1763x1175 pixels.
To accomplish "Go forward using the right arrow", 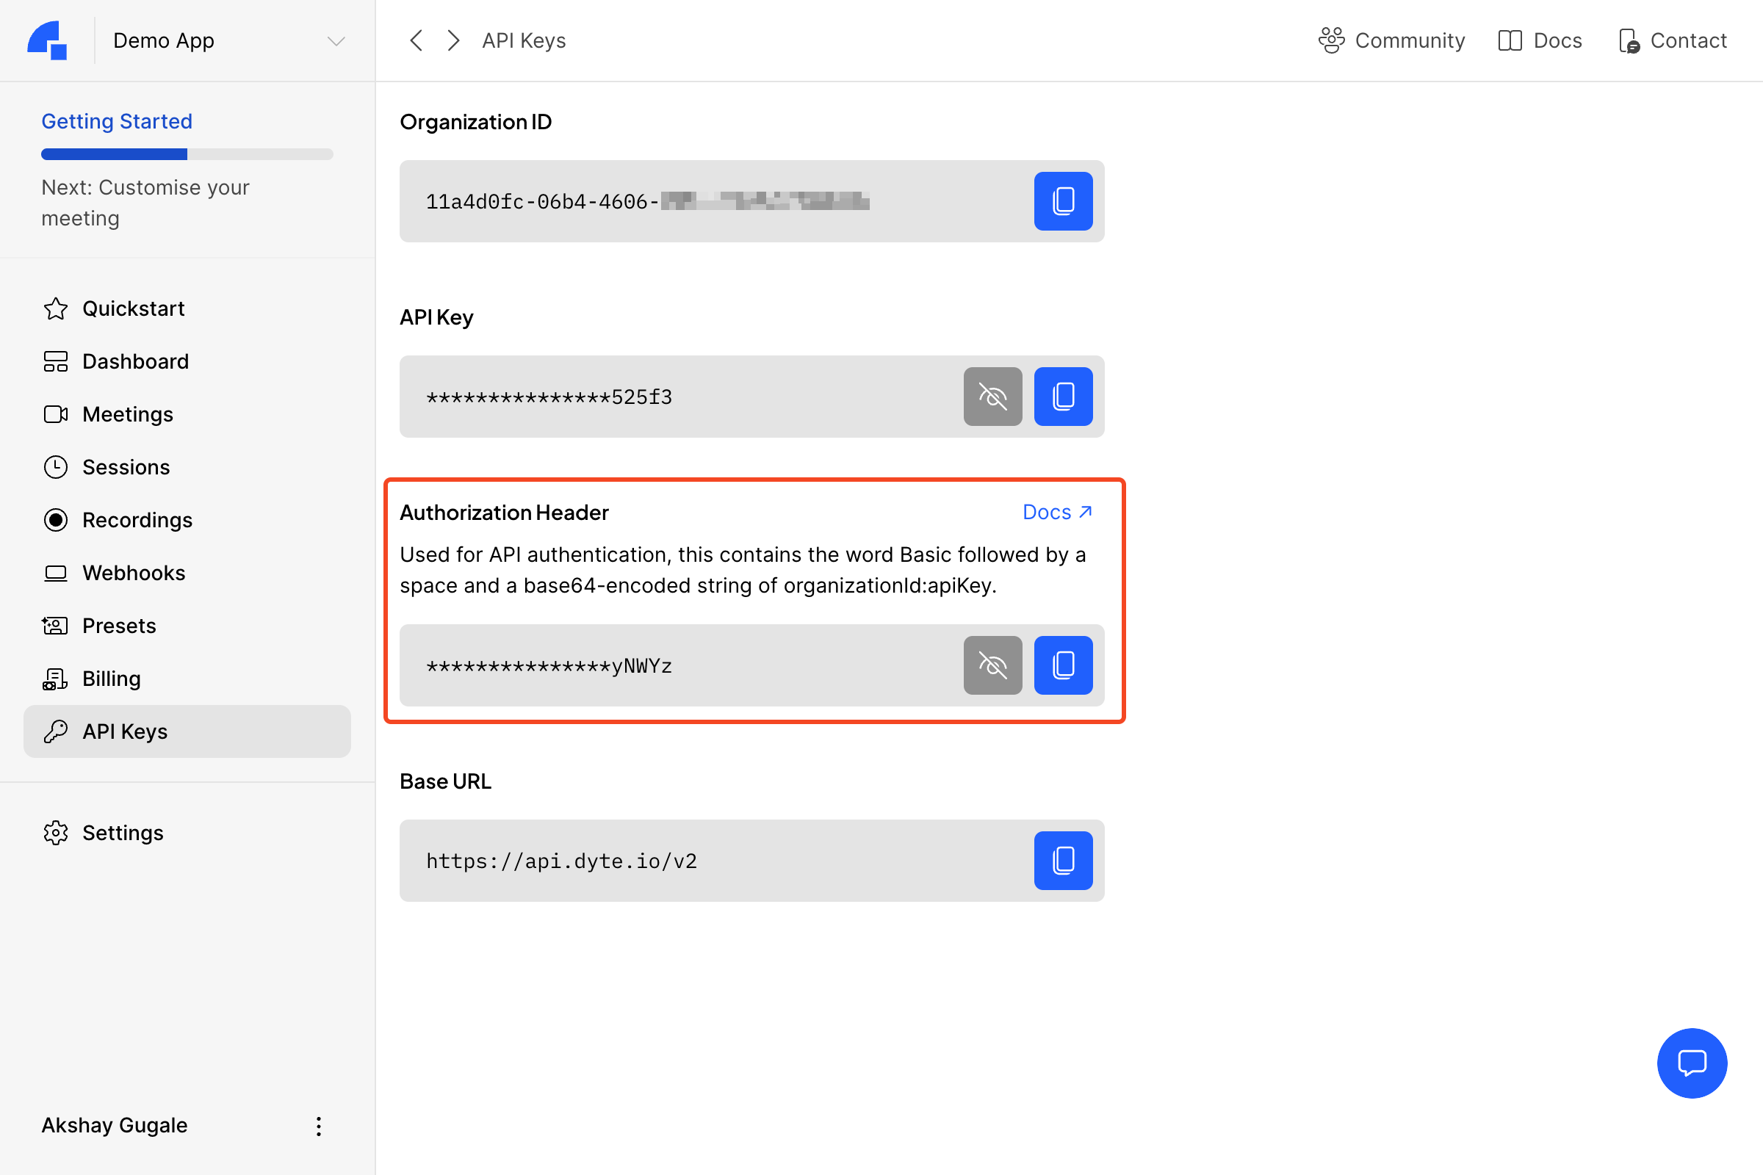I will point(453,40).
